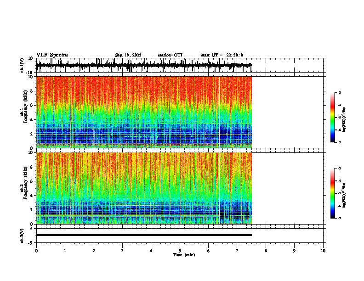Image resolution: width=364 pixels, height=281 pixels.
Task: Click the ch.1 "Frequency (kHz)" axis label
Action: coord(26,107)
